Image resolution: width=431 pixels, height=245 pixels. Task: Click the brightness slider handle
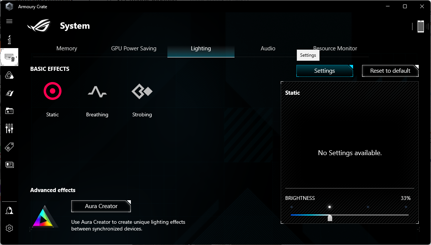[330, 218]
